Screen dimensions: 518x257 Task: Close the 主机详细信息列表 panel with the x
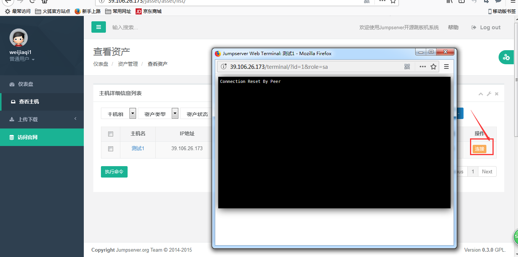click(497, 94)
